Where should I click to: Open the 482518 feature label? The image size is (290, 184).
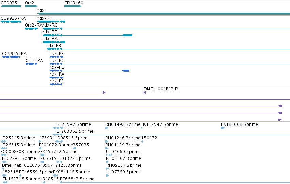click(x=10, y=172)
